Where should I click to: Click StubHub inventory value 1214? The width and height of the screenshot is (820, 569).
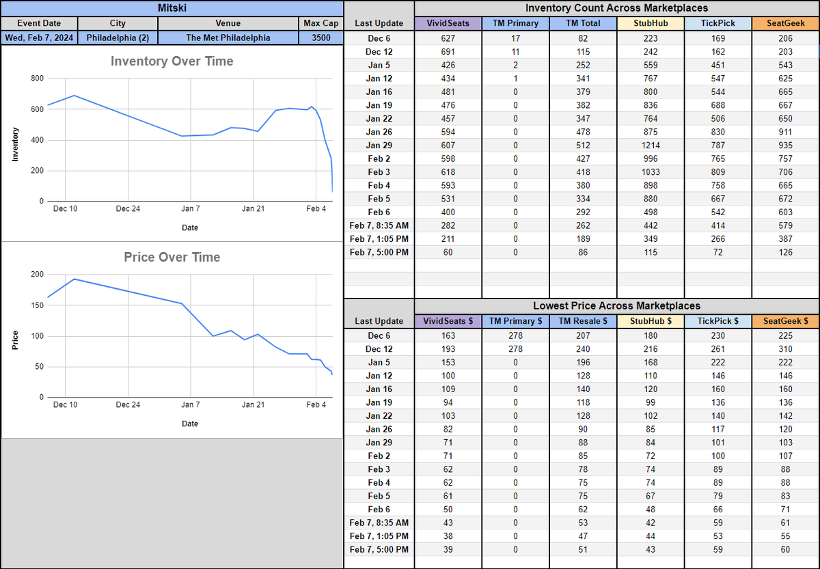click(651, 145)
